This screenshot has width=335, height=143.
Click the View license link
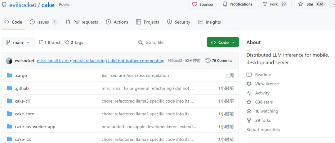coord(267,84)
